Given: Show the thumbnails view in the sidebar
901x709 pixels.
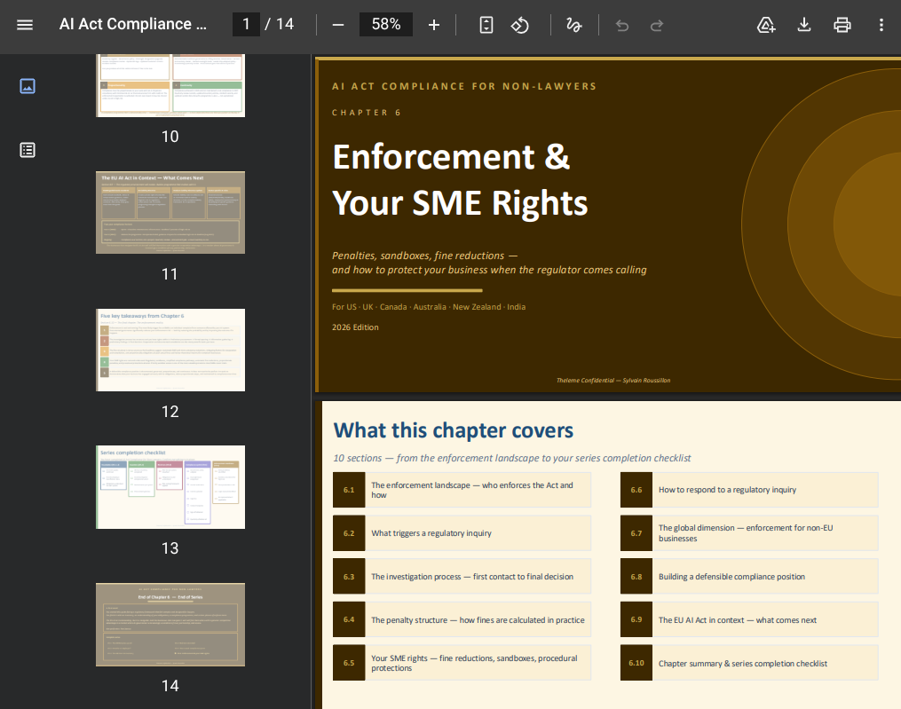Looking at the screenshot, I should click(28, 86).
